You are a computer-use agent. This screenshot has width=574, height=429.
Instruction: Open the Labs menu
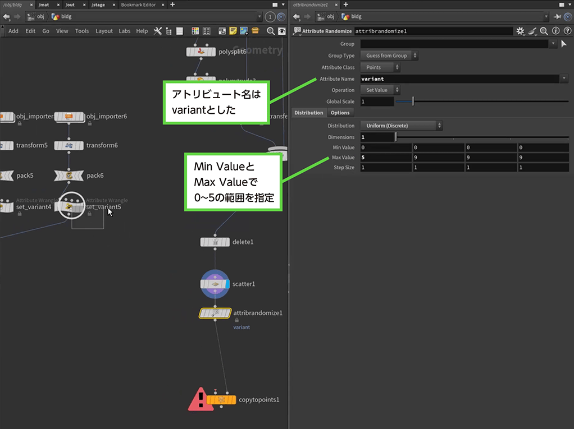point(124,31)
